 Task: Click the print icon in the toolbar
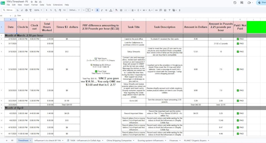[x=26, y=10]
